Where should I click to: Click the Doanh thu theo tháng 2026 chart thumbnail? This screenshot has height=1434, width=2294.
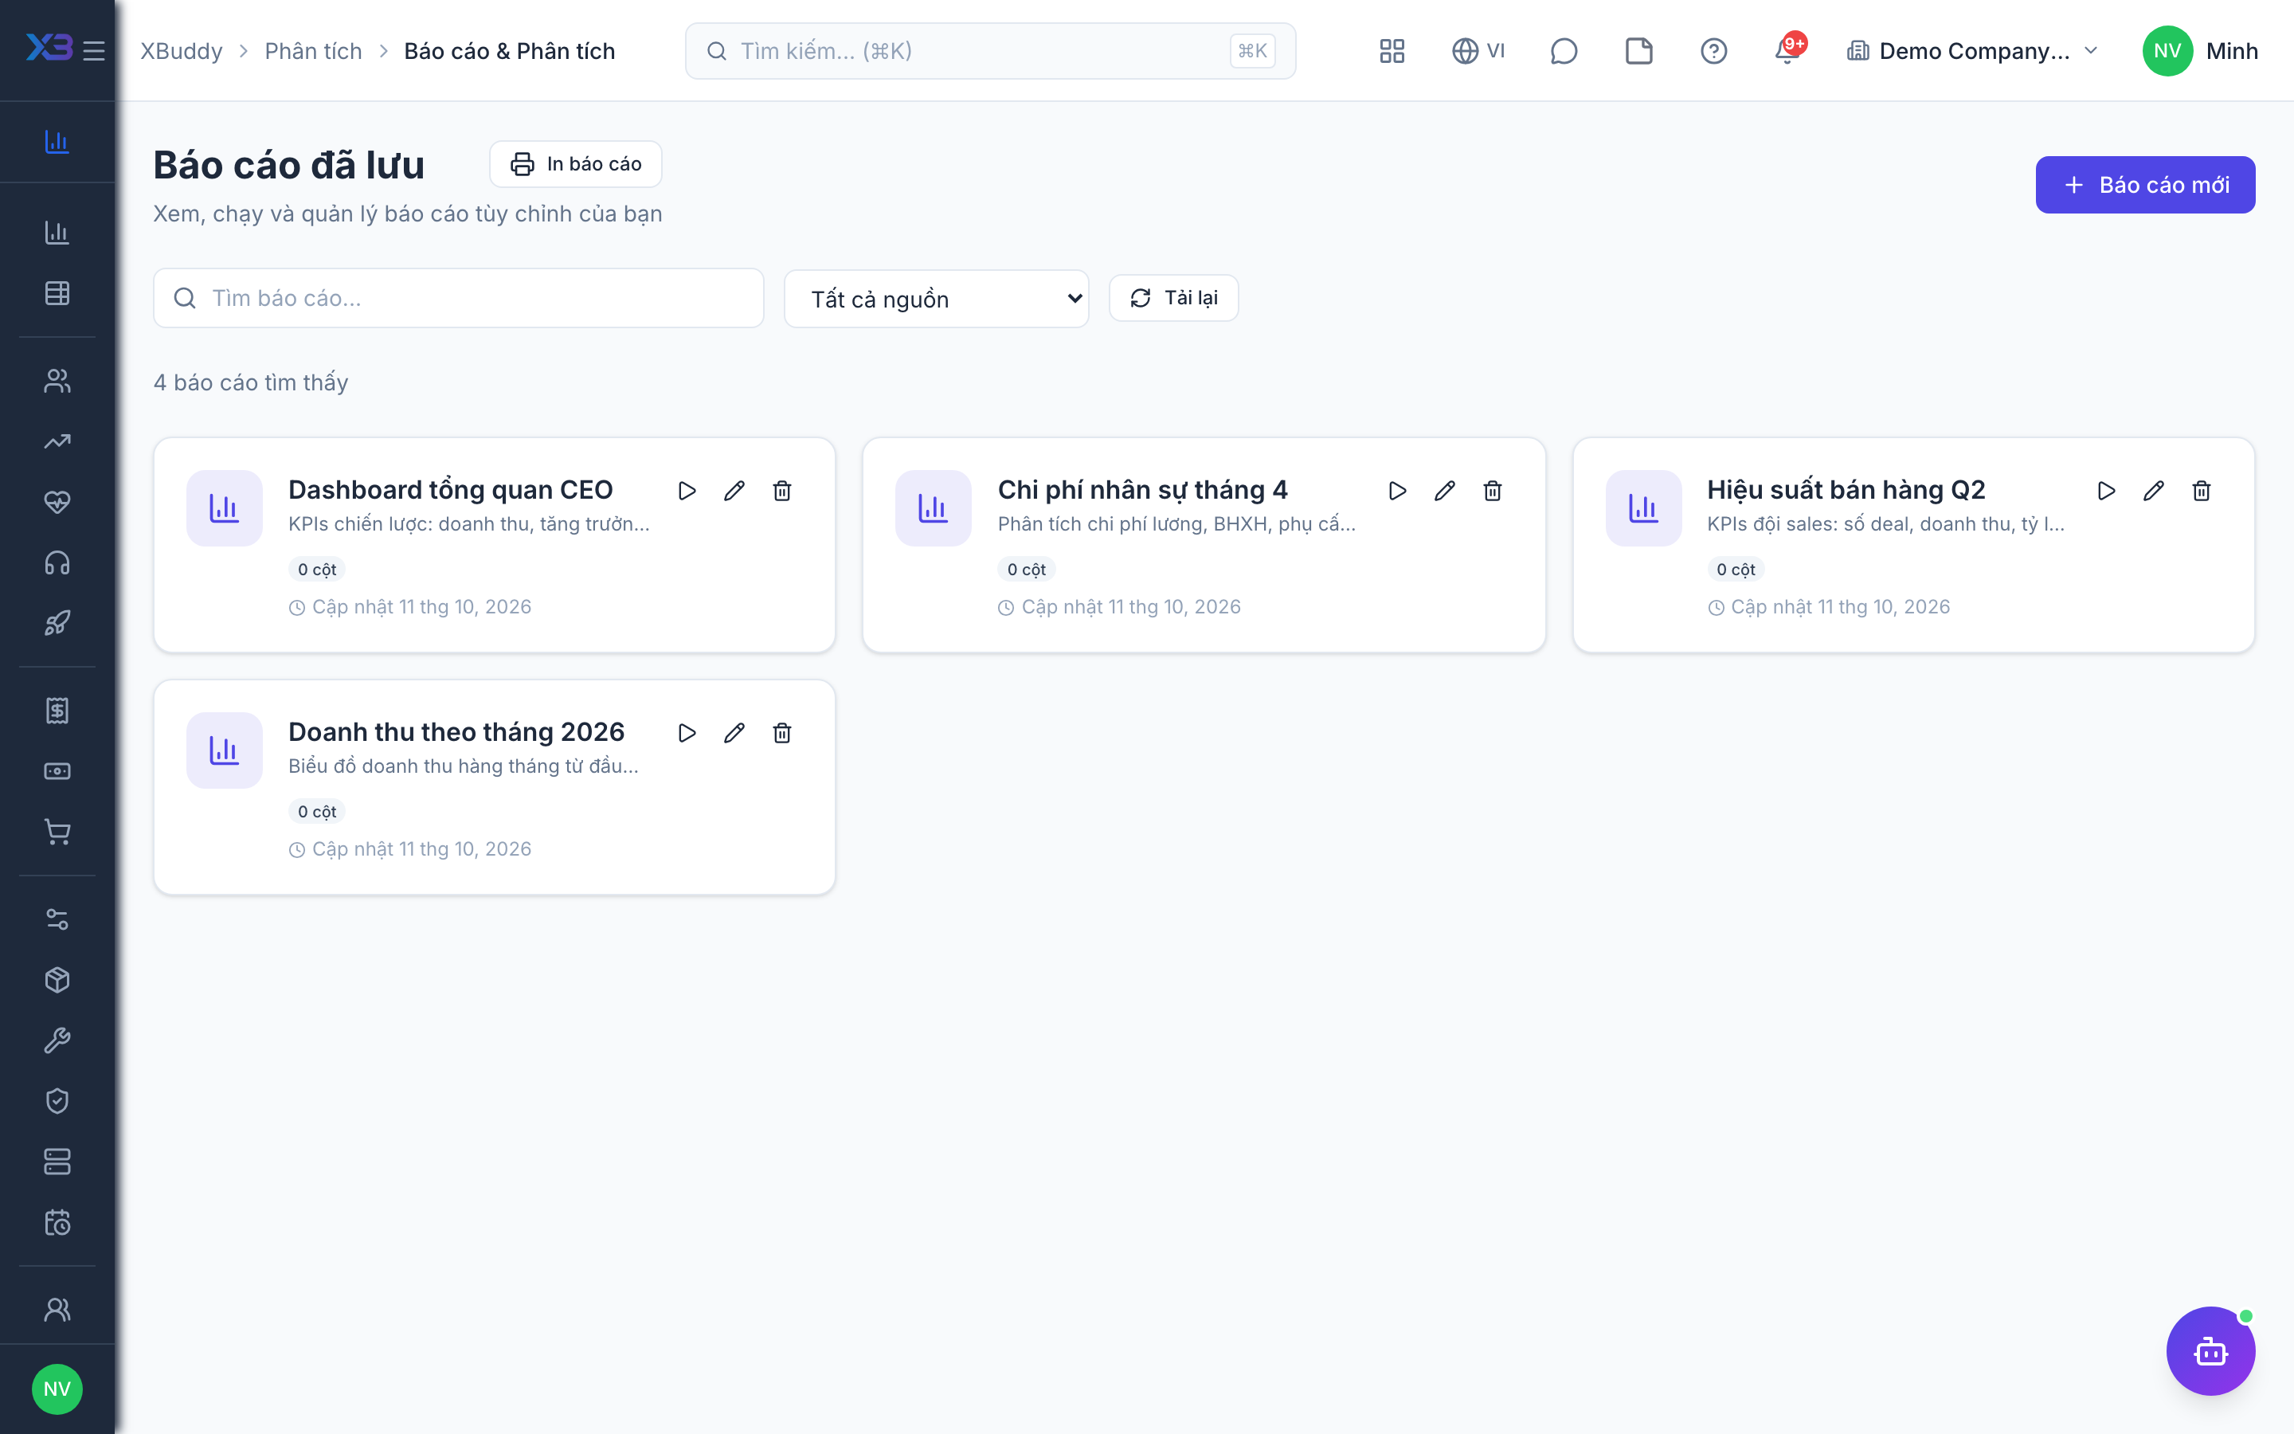pyautogui.click(x=224, y=750)
